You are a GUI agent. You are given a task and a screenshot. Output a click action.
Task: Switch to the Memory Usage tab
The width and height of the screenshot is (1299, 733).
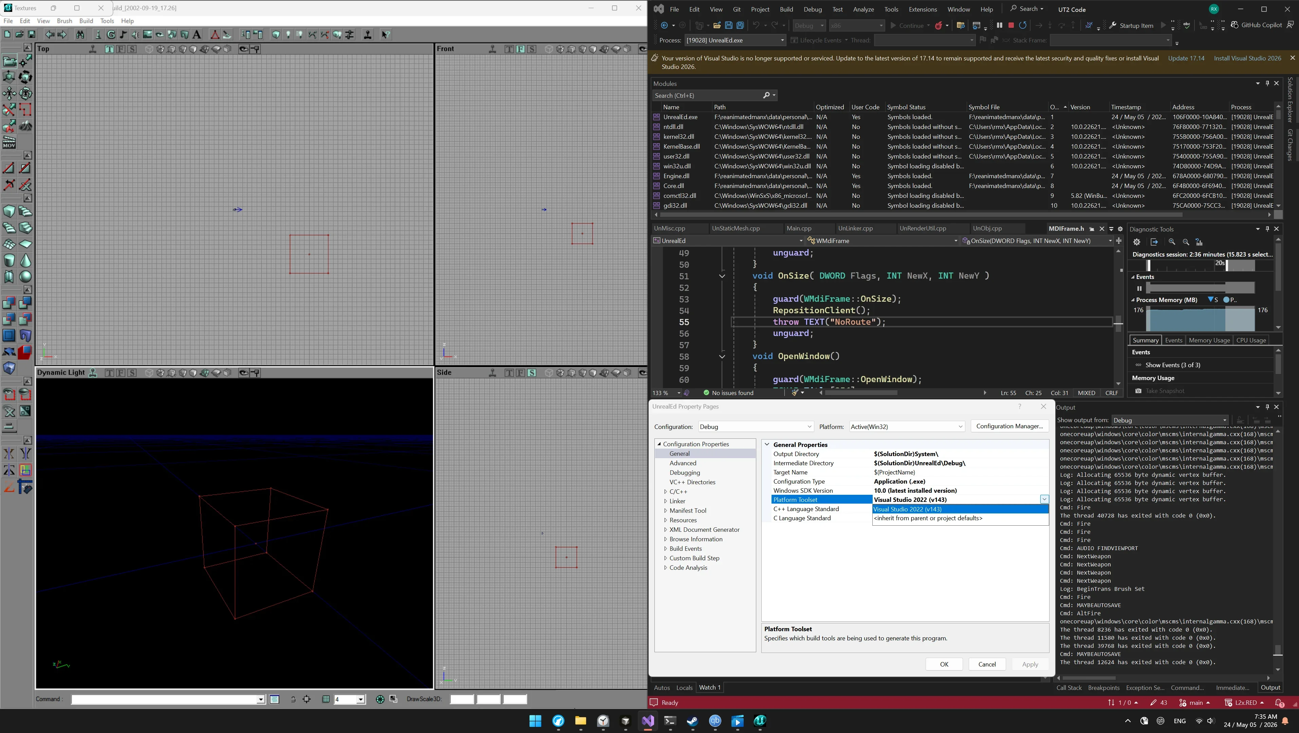(1209, 340)
